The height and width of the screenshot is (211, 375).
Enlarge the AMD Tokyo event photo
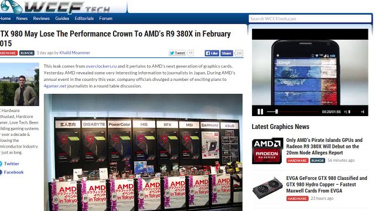point(143,152)
